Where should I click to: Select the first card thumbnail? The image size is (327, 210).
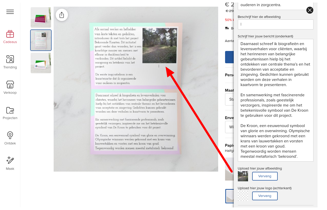click(x=41, y=17)
